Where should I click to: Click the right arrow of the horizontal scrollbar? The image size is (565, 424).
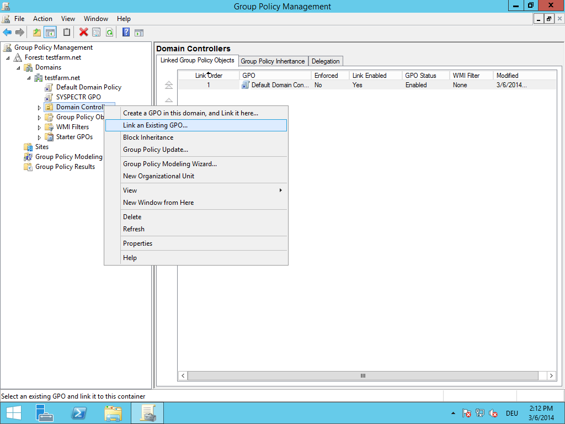(551, 375)
